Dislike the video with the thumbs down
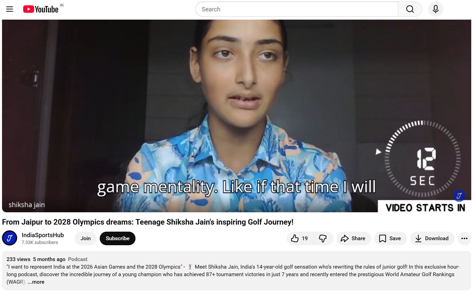The image size is (473, 293). [323, 238]
